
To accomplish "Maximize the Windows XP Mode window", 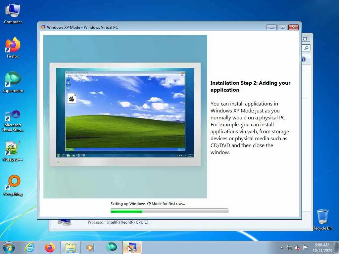I will (x=282, y=27).
